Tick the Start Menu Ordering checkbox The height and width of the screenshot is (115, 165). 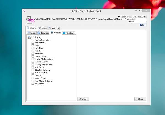33,81
